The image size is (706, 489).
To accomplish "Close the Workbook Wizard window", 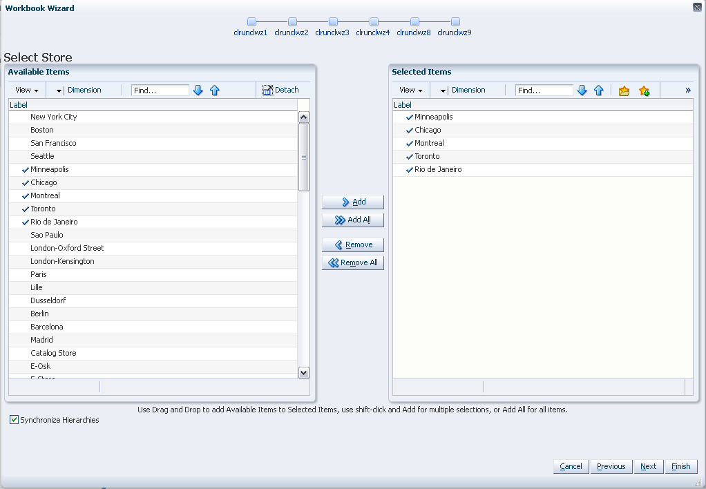I will point(697,7).
